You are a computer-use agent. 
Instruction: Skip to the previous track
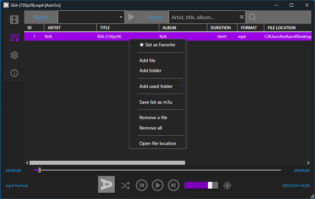point(142,185)
